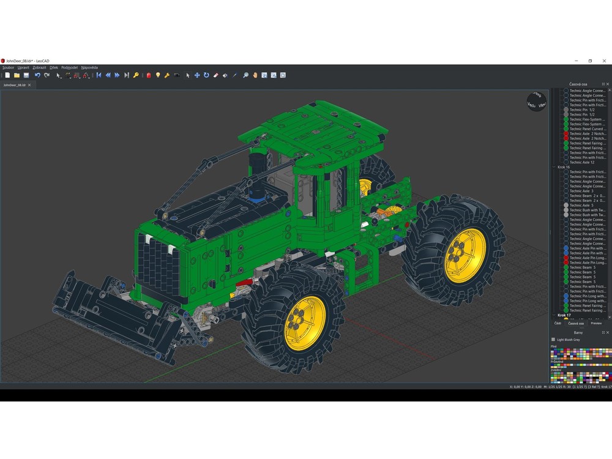Screen dimensions: 612x459
Task: Select the Paint tool icon
Action: (x=223, y=74)
